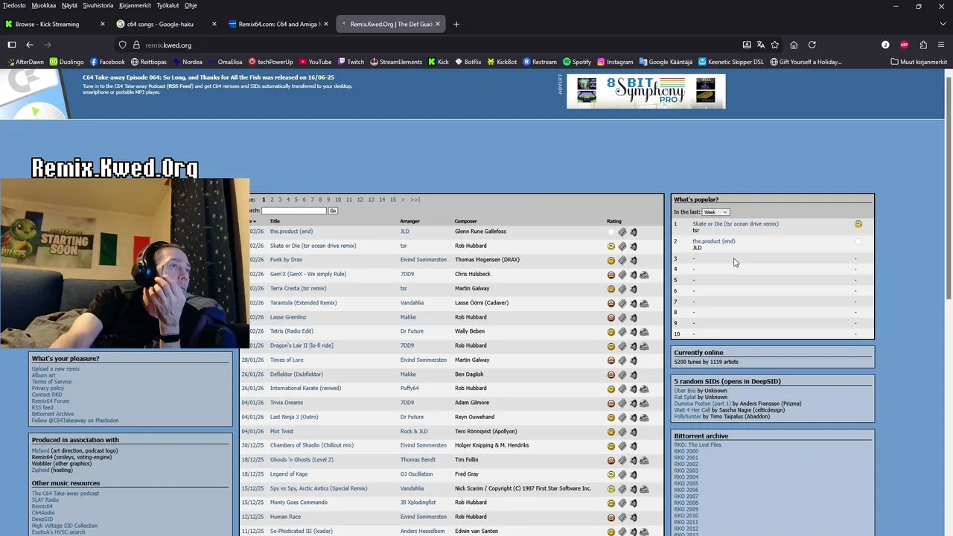Open the Dragon's Lair II [lo-fi ride] title link
The image size is (953, 536).
[302, 345]
